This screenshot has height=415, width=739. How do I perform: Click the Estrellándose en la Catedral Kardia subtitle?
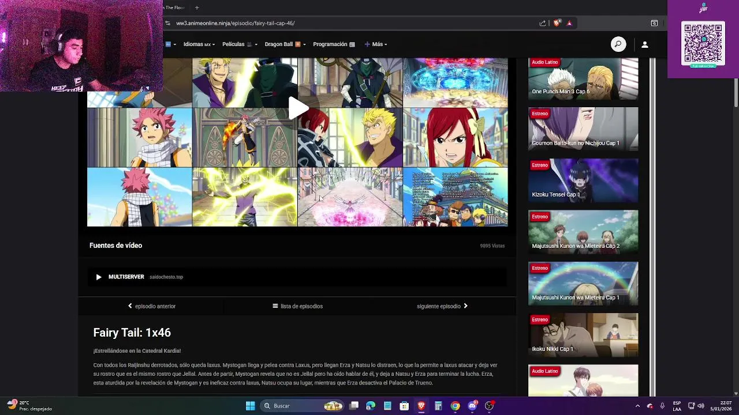pos(137,351)
